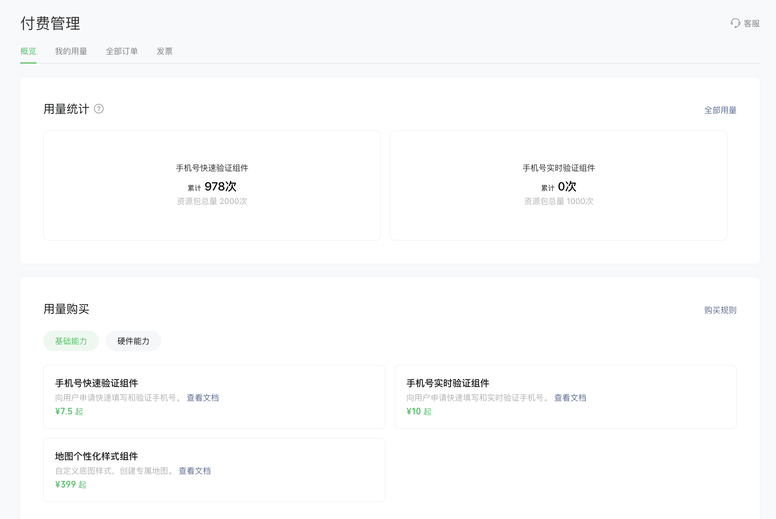Go to the 发票 tab
The image size is (776, 519).
(x=164, y=51)
